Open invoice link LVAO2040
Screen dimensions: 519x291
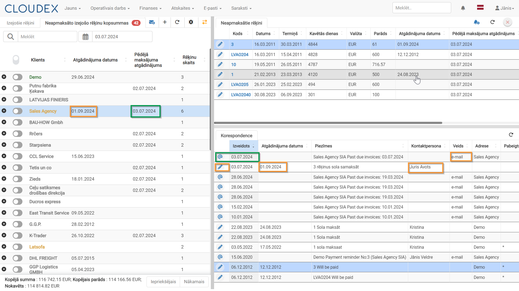tap(241, 95)
